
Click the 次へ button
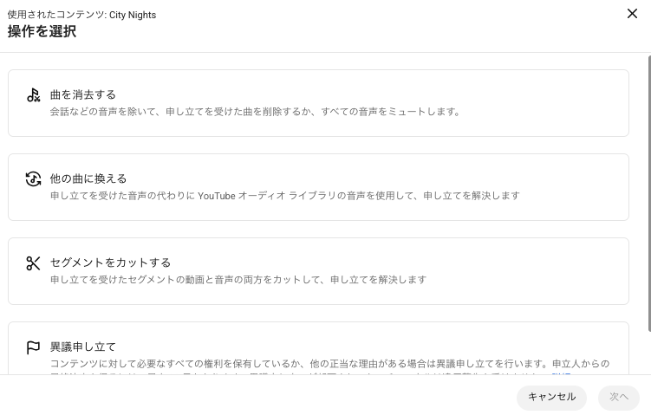coord(619,397)
